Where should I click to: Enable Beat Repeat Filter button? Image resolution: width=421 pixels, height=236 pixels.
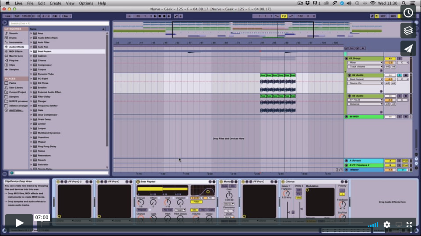[x=196, y=202]
